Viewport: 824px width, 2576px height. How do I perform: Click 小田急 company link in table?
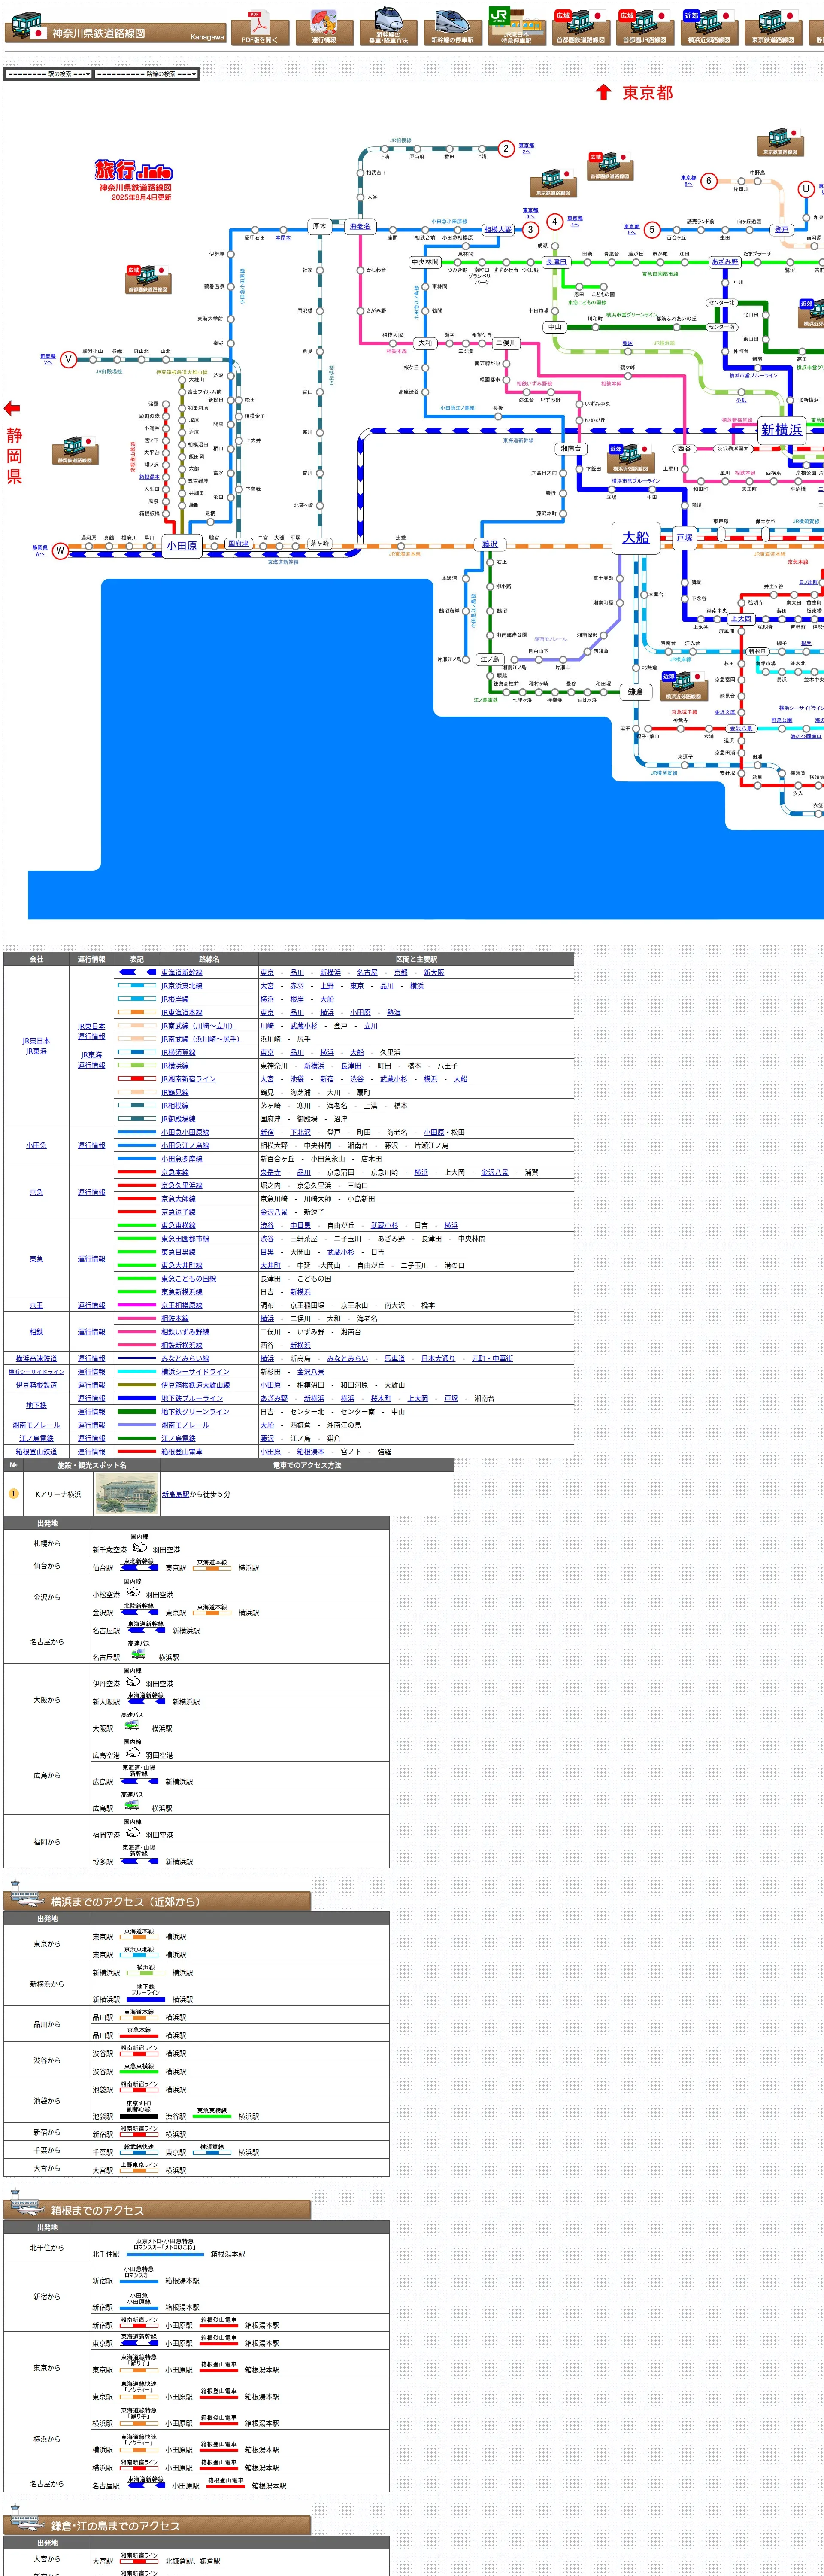36,1145
